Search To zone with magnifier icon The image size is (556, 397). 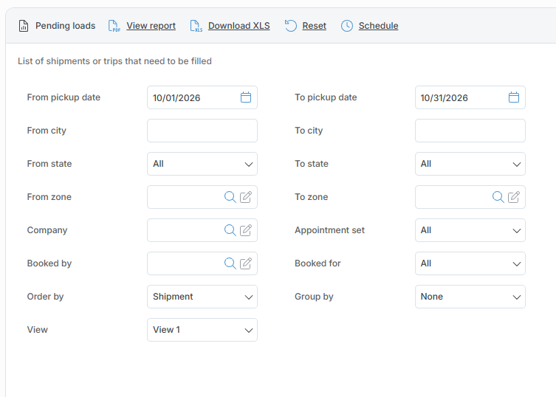coord(498,197)
